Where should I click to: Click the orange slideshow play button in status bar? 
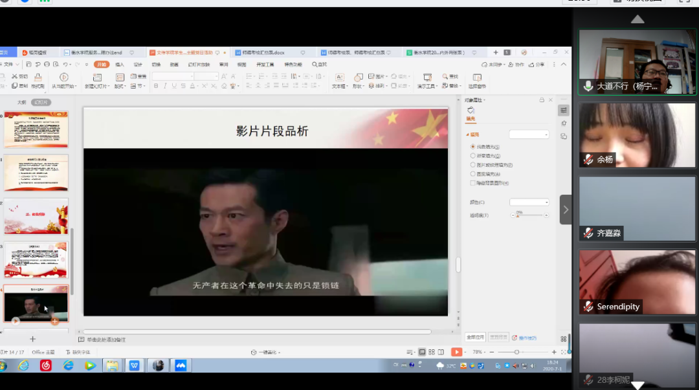tap(456, 352)
